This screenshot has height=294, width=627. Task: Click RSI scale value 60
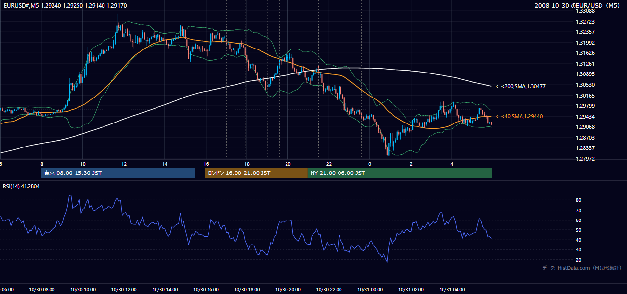579,220
